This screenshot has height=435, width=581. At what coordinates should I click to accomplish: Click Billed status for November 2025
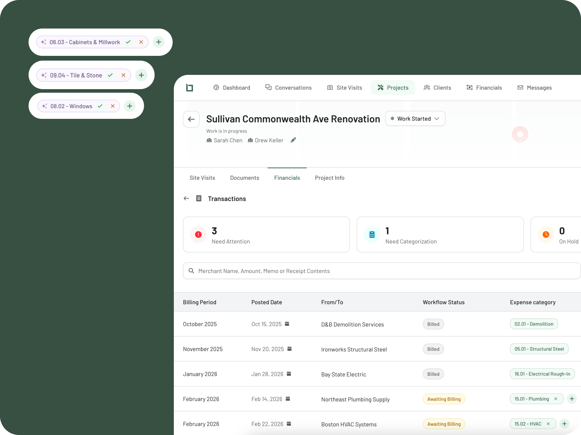click(x=433, y=349)
